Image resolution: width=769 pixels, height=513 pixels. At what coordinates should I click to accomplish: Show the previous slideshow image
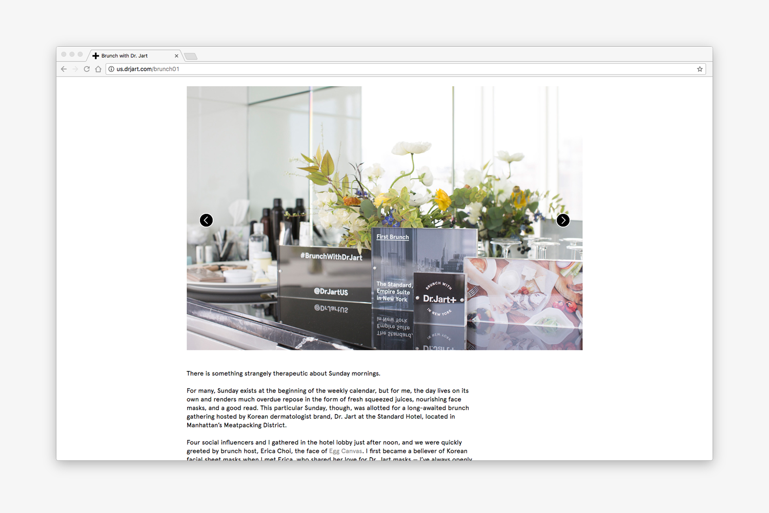[206, 220]
